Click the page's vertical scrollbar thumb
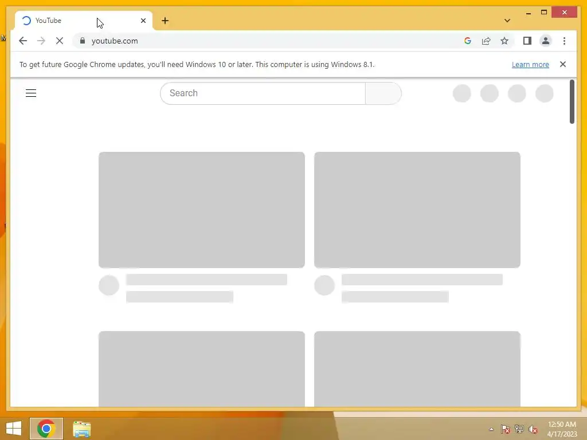The width and height of the screenshot is (587, 440). [572, 101]
